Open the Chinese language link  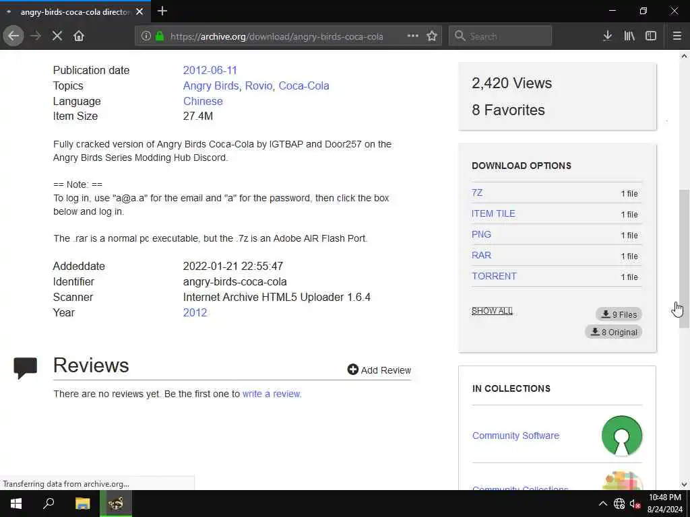203,101
